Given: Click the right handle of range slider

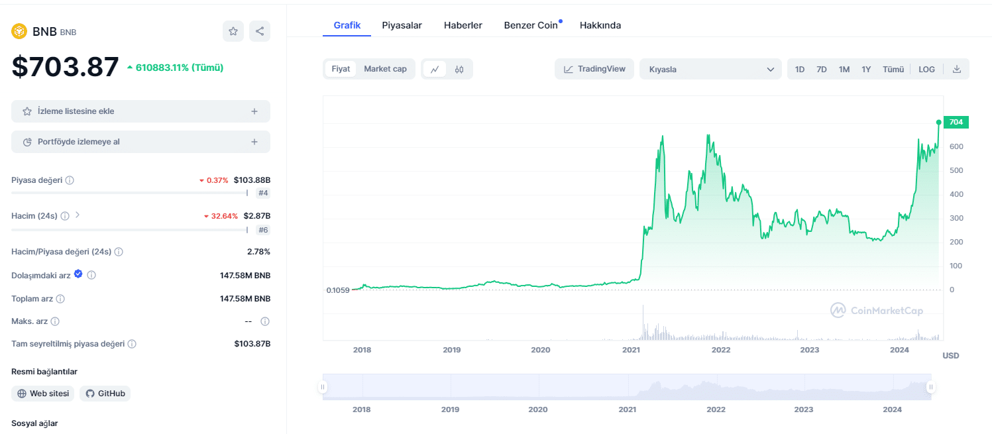Looking at the screenshot, I should coord(930,387).
